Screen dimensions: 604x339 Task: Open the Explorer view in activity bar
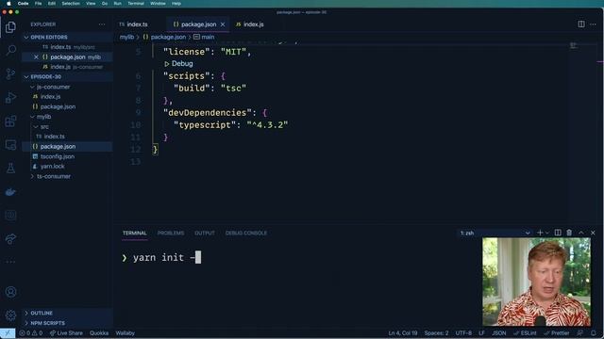point(10,27)
